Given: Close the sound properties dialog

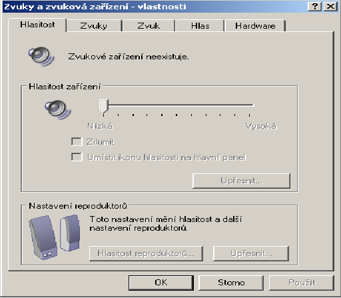Looking at the screenshot, I should click(330, 7).
